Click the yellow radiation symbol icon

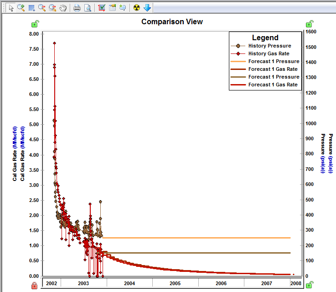[x=136, y=7]
